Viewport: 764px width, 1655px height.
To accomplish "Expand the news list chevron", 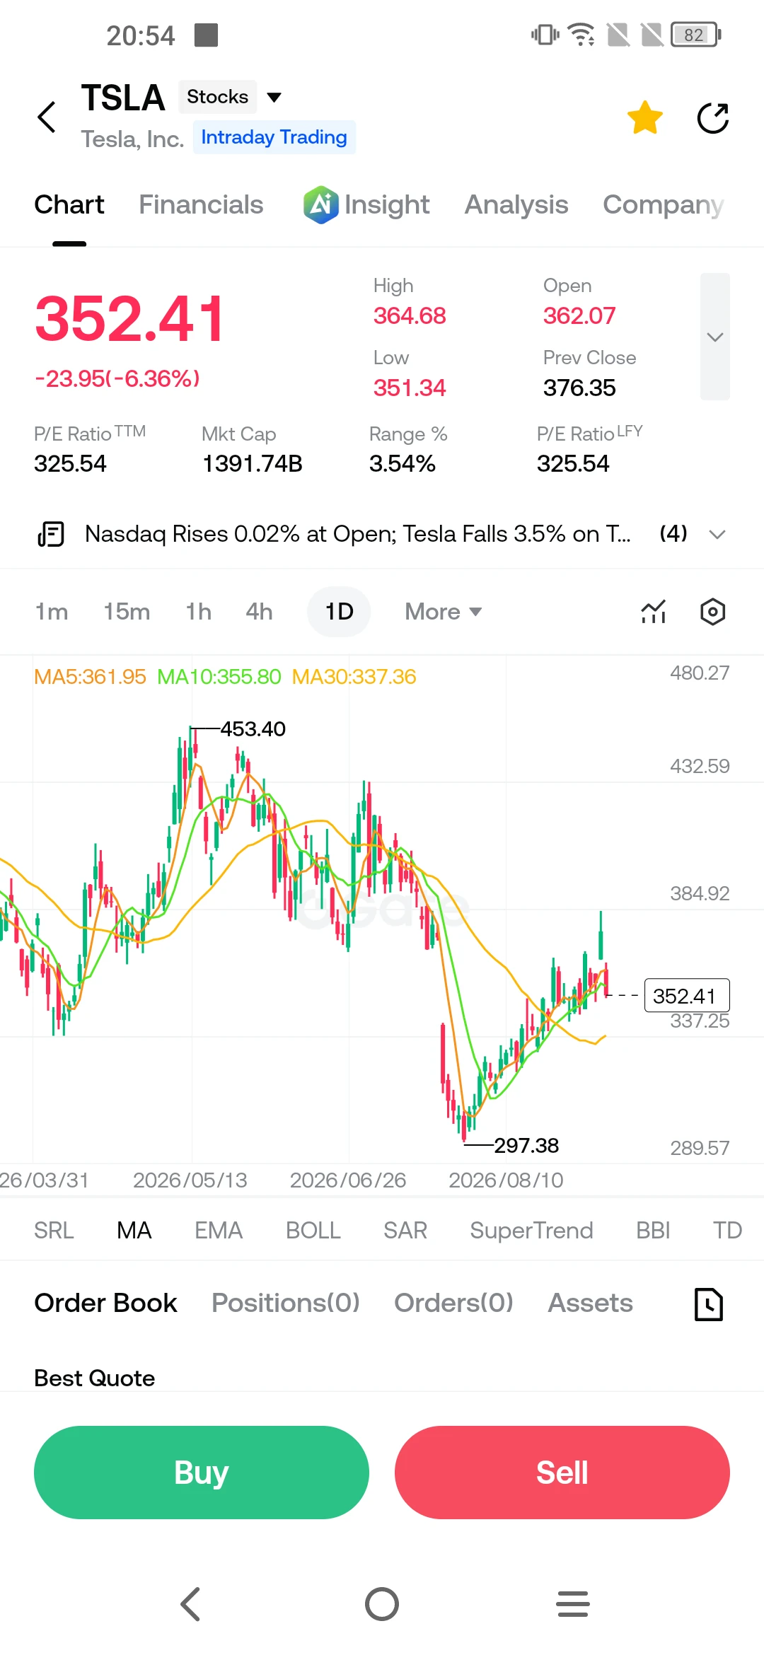I will coord(717,534).
